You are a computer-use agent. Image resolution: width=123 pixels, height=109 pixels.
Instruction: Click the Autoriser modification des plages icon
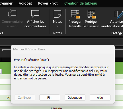pyautogui.click(x=119, y=15)
